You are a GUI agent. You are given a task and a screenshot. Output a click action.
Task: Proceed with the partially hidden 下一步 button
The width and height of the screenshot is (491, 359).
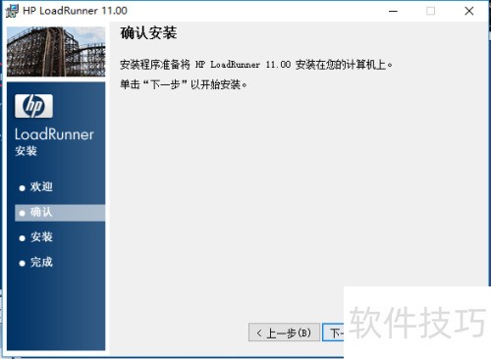333,333
